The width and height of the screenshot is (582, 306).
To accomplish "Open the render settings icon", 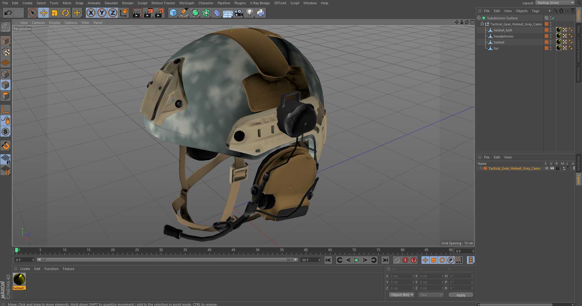I will click(x=159, y=13).
